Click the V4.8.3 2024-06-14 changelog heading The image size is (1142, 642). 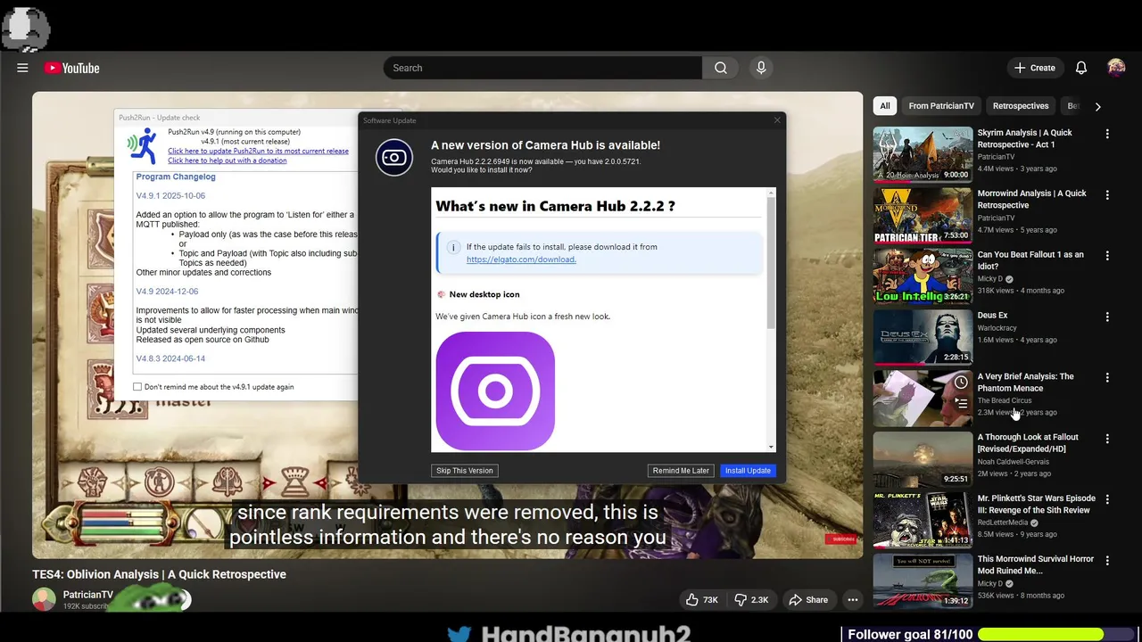click(x=170, y=358)
